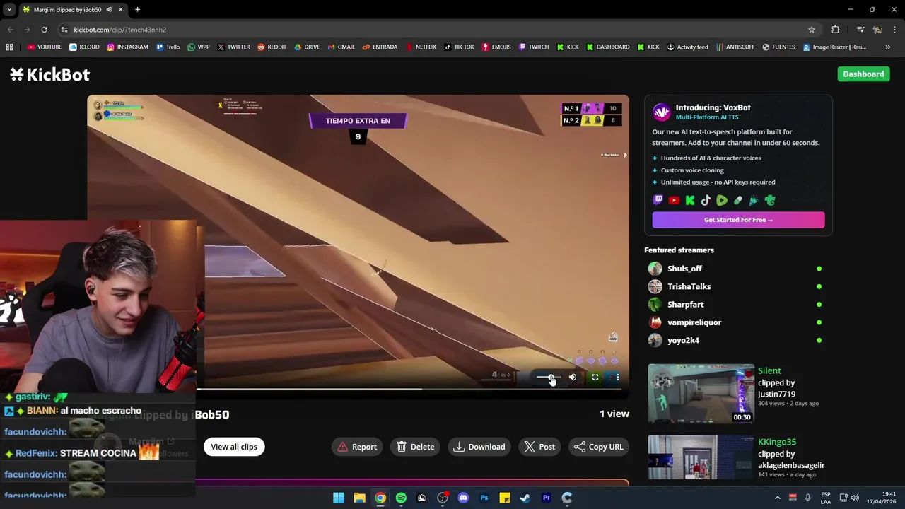This screenshot has height=509, width=905.
Task: Mute the clip with the speaker icon
Action: [573, 378]
